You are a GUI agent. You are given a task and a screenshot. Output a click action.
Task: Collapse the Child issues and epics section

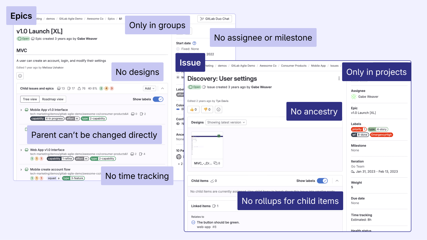162,88
